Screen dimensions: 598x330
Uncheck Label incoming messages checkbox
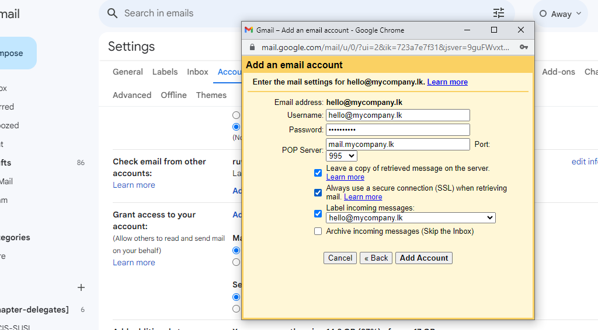tap(318, 213)
